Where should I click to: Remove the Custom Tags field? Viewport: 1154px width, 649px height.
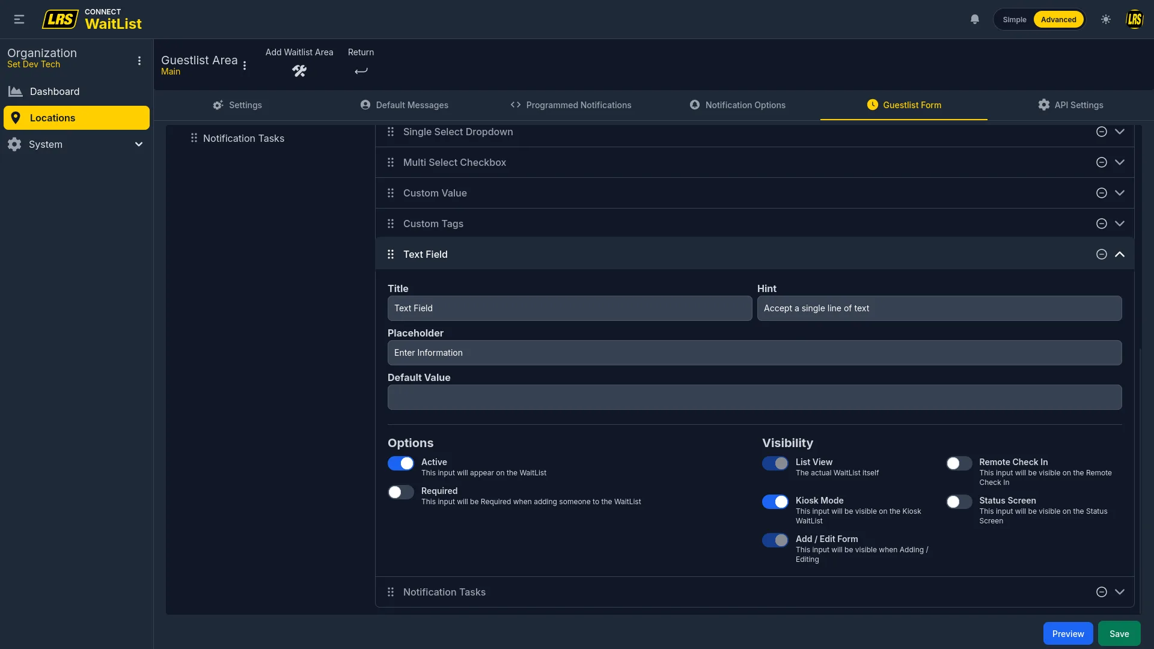click(1101, 224)
